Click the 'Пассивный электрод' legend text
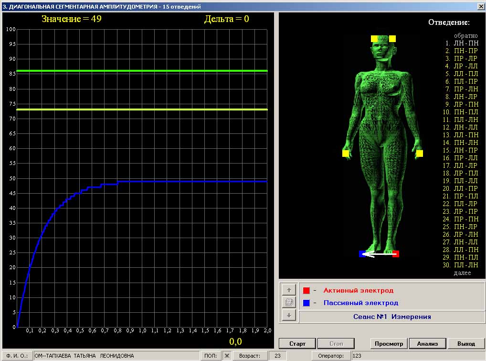The image size is (486, 361). point(361,303)
